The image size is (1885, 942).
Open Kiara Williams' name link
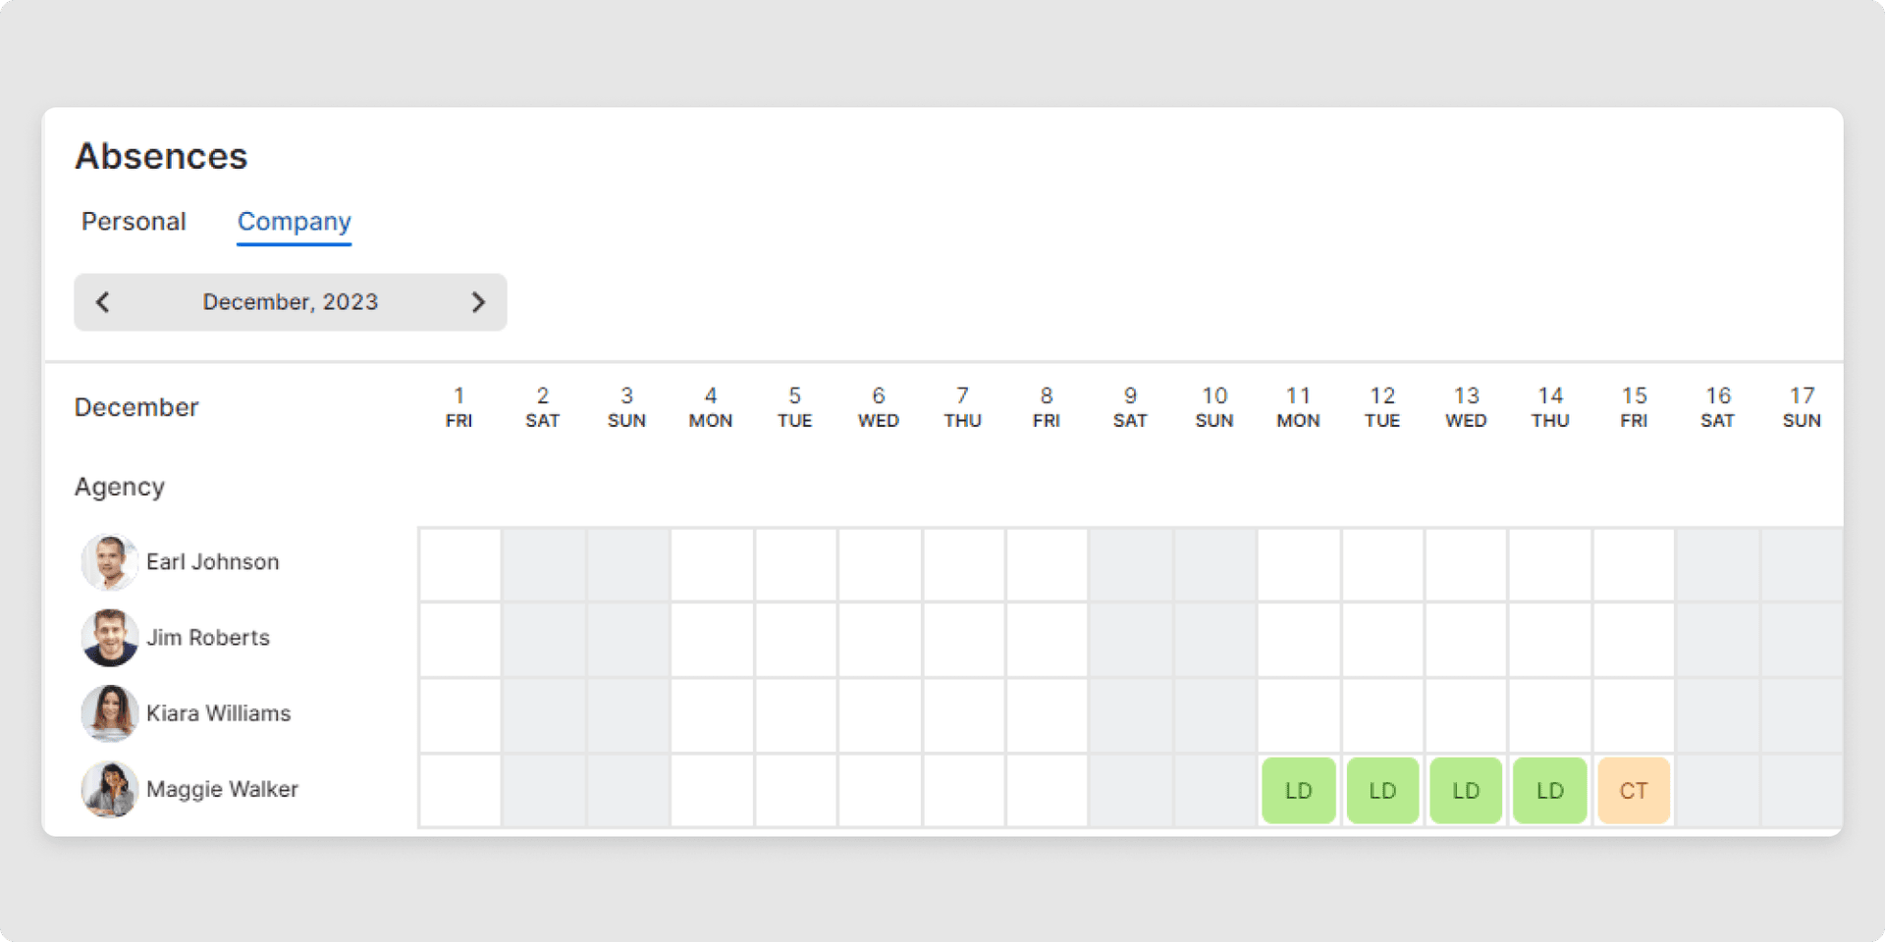pyautogui.click(x=219, y=713)
